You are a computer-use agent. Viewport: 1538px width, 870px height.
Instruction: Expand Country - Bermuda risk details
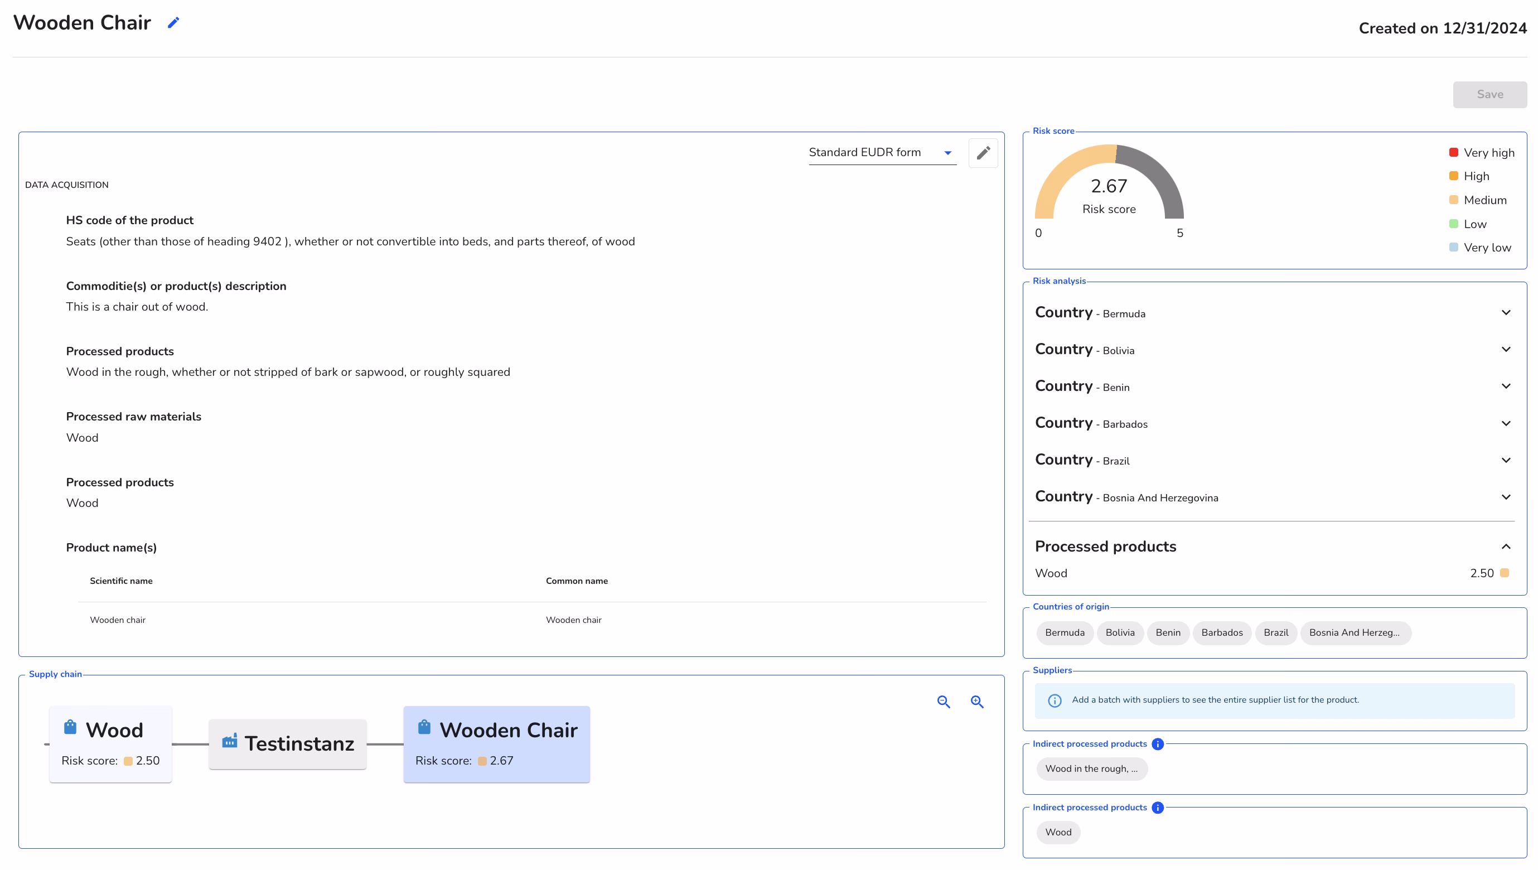(1506, 312)
